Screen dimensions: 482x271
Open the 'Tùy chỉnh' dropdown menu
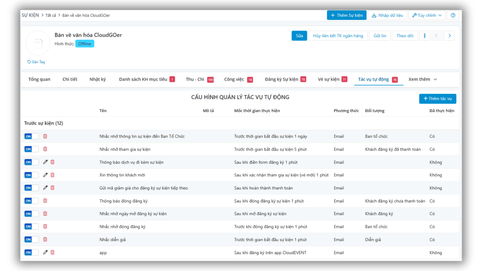[x=427, y=15]
